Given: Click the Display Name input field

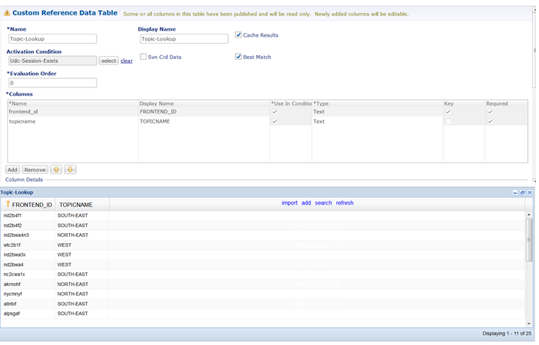Looking at the screenshot, I should [x=184, y=39].
